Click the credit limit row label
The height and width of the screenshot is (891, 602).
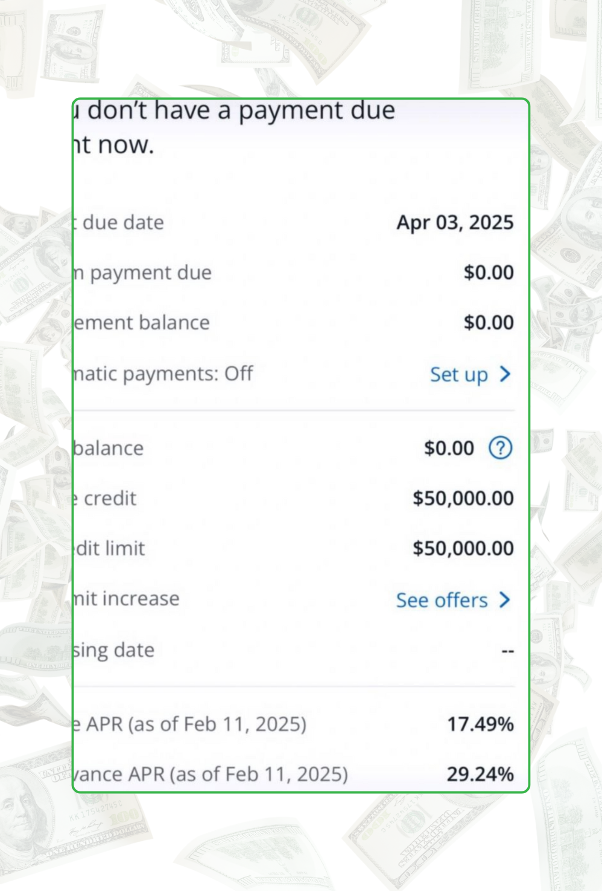click(110, 548)
